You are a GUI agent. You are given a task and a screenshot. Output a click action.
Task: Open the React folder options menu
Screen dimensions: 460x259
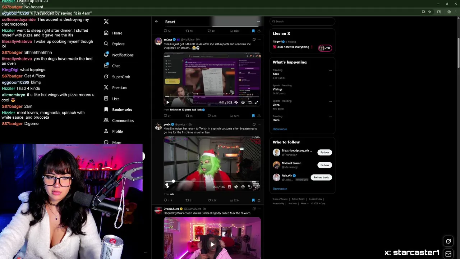pos(258,21)
